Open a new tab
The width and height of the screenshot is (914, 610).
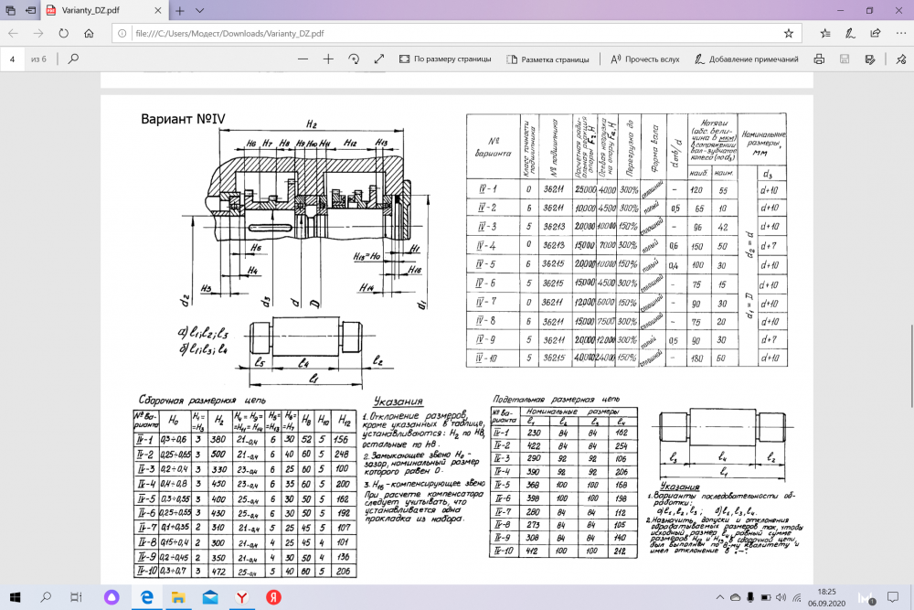tap(180, 10)
